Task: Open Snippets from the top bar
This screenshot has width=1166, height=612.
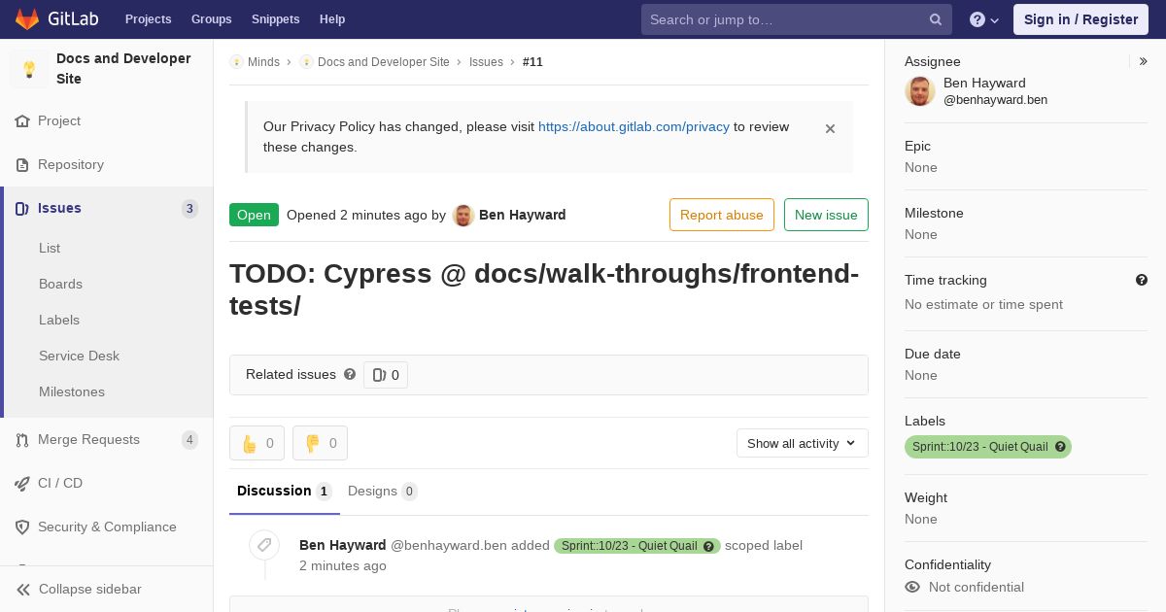Action: point(276,19)
